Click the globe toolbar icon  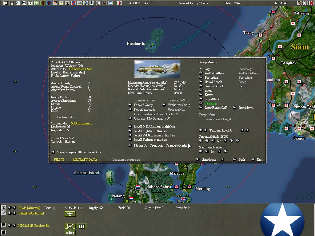tap(86, 3)
